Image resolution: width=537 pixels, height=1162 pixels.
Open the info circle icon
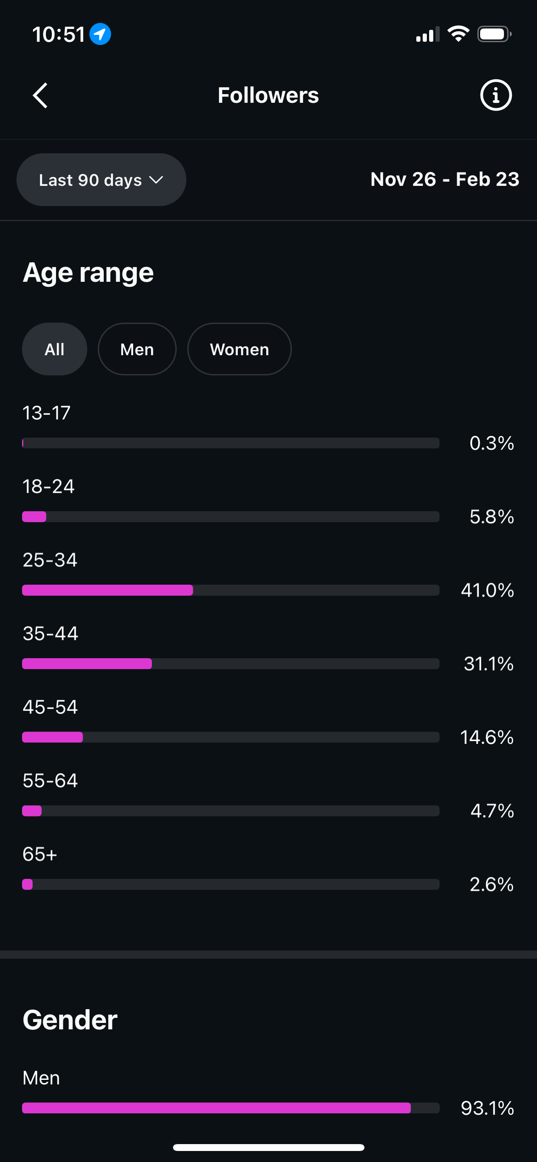click(x=496, y=95)
